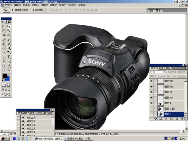188x141 pixels.
Task: Select the Hand tool
Action: click(4, 70)
